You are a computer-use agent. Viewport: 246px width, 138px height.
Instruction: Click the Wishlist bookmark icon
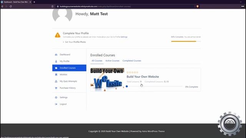[56, 75]
